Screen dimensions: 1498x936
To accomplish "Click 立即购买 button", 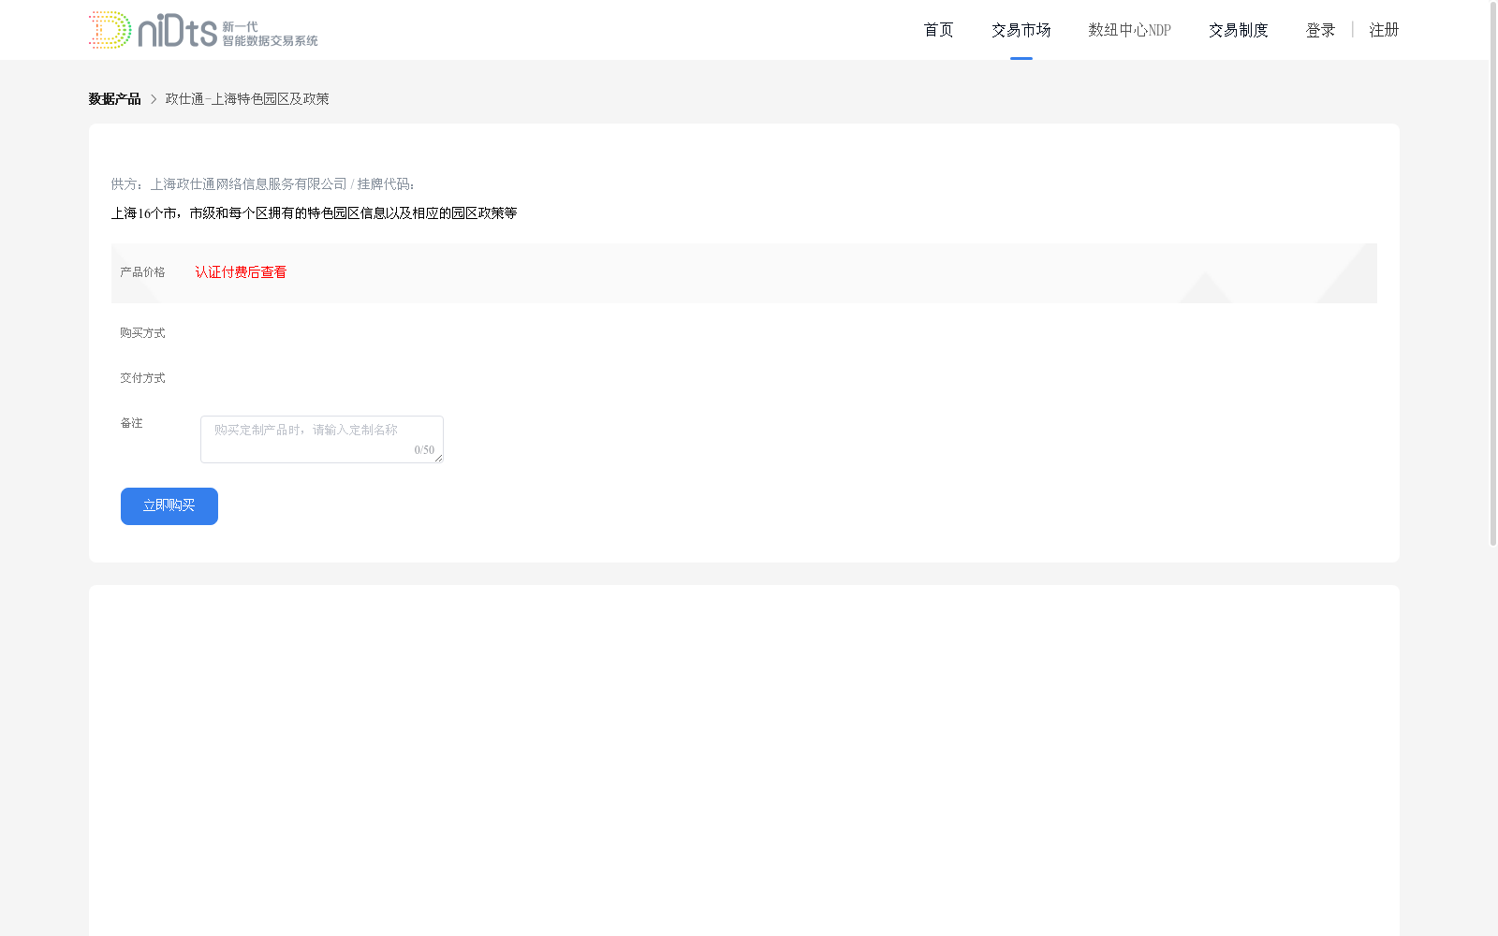I will click(169, 506).
